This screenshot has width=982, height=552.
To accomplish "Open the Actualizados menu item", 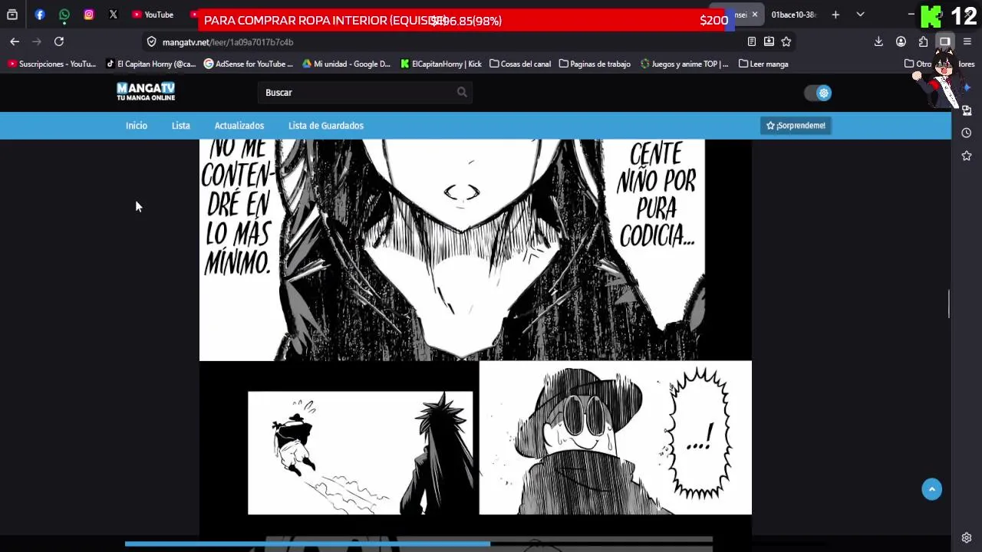I will [239, 126].
